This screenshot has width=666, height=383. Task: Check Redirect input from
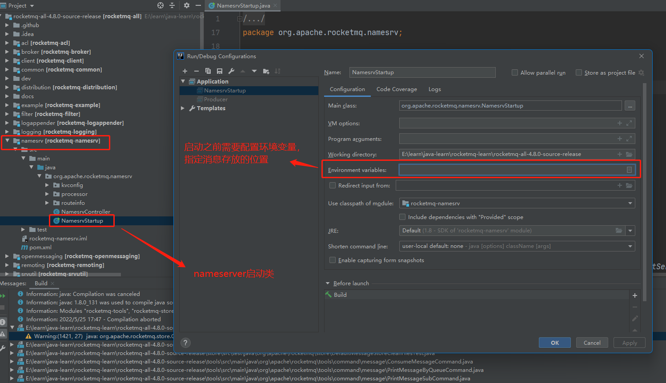pos(332,185)
